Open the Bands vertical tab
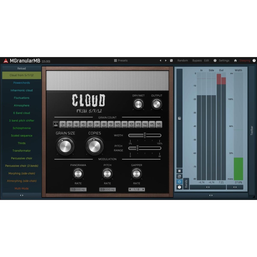Screen dimensions: 257x257 point(186,183)
